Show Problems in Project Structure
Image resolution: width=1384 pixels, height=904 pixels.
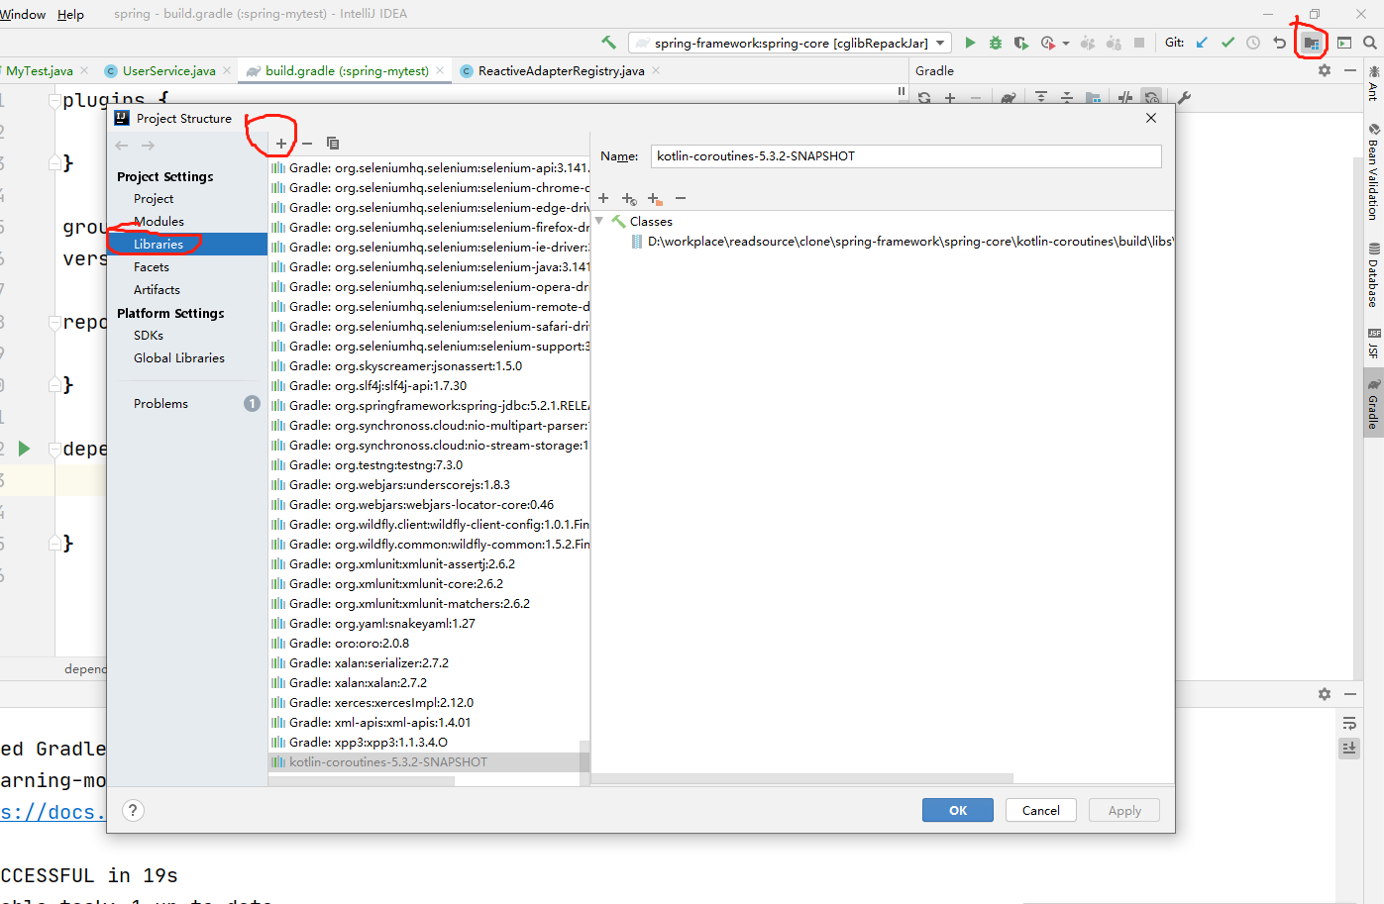[161, 404]
